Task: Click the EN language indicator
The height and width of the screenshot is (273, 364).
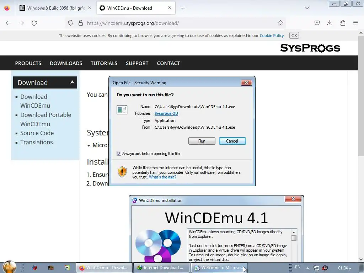Action: [298, 267]
